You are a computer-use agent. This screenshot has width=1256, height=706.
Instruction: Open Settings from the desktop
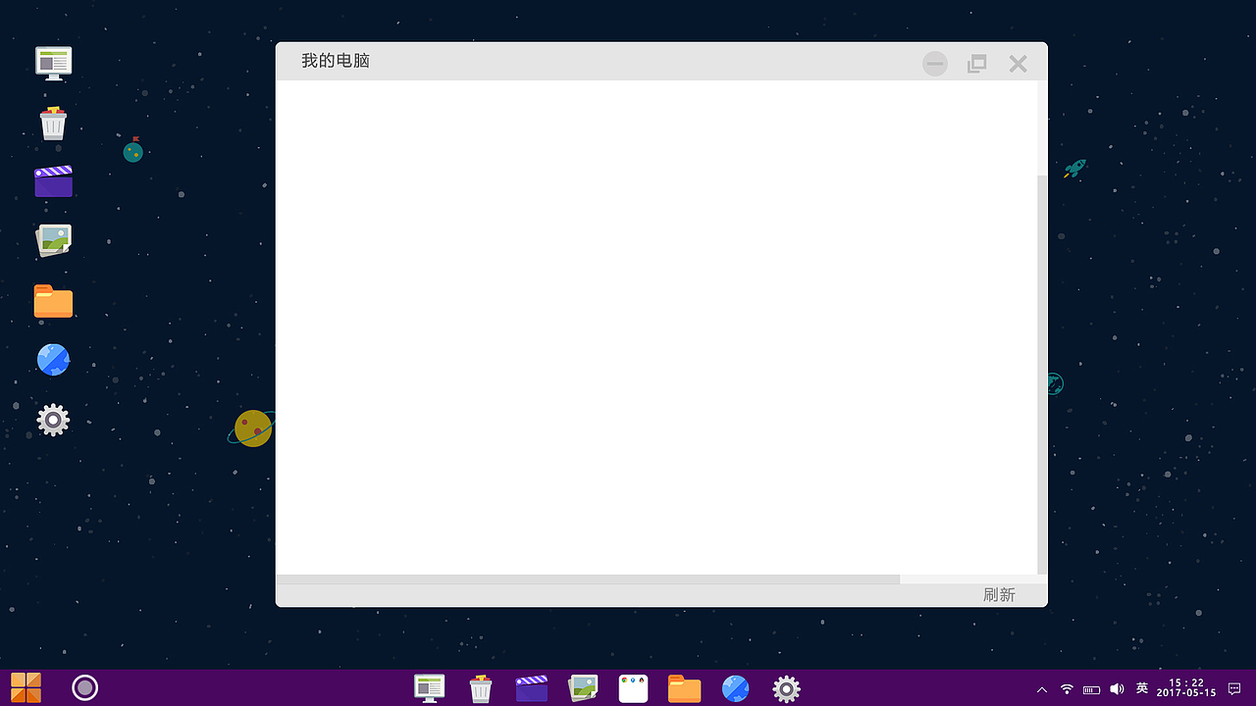(x=53, y=419)
